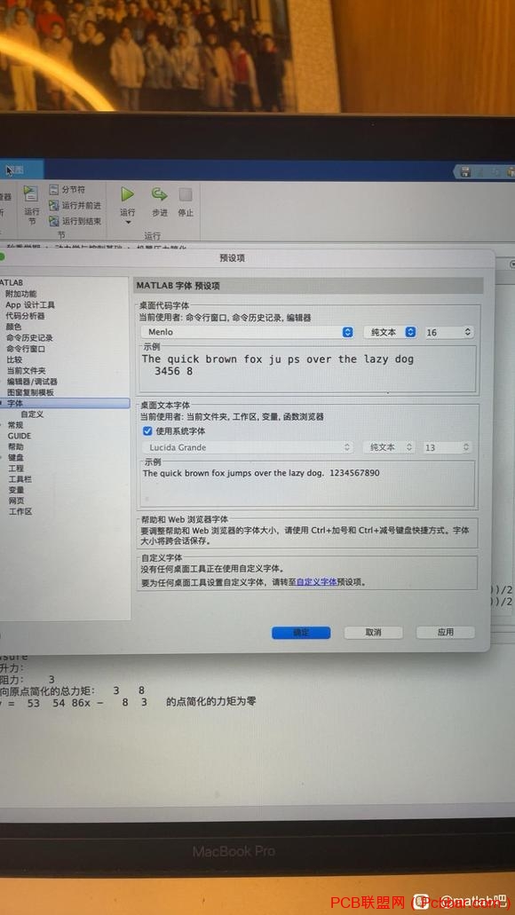
Task: Select 颜色 in the preferences tree
Action: (x=14, y=327)
